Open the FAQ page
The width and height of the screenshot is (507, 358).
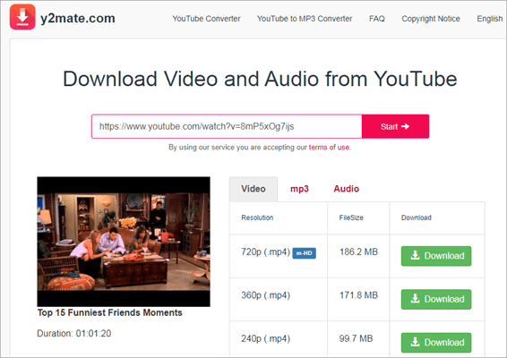(x=377, y=19)
